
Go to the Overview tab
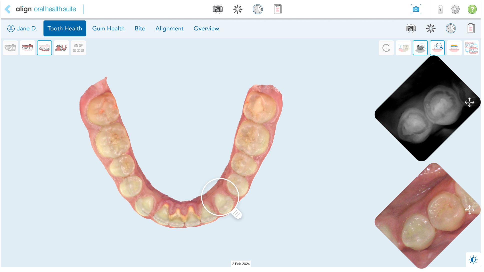(x=206, y=28)
